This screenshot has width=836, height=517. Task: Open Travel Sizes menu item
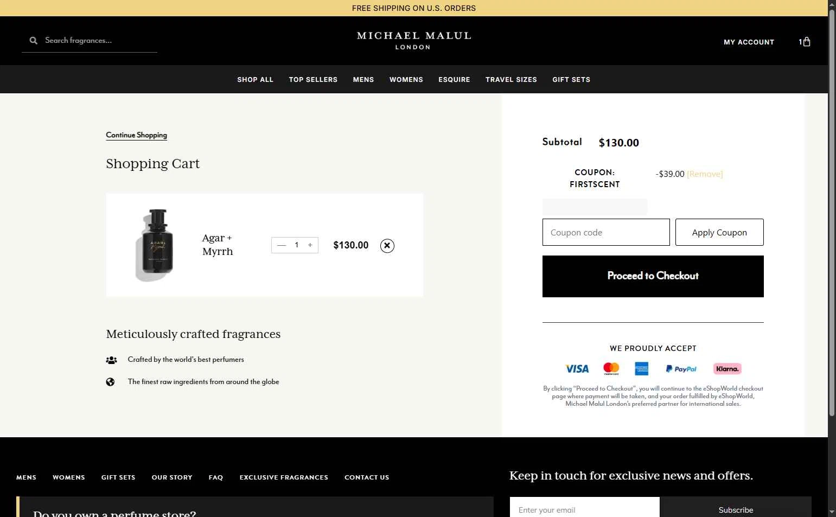(511, 80)
